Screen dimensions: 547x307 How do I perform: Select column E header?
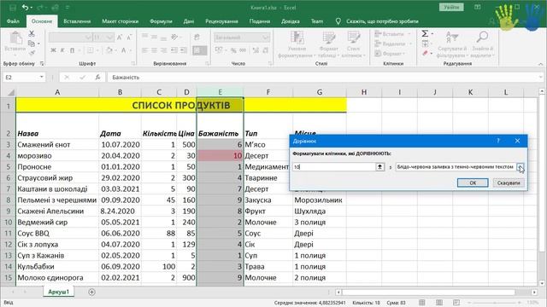[x=220, y=92]
